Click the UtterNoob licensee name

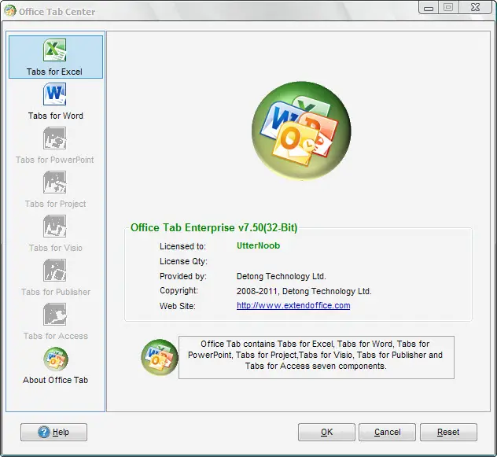(x=258, y=245)
